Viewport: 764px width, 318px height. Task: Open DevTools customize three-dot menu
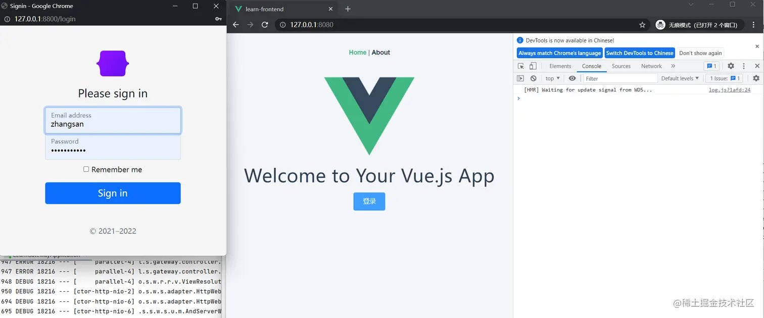[744, 66]
